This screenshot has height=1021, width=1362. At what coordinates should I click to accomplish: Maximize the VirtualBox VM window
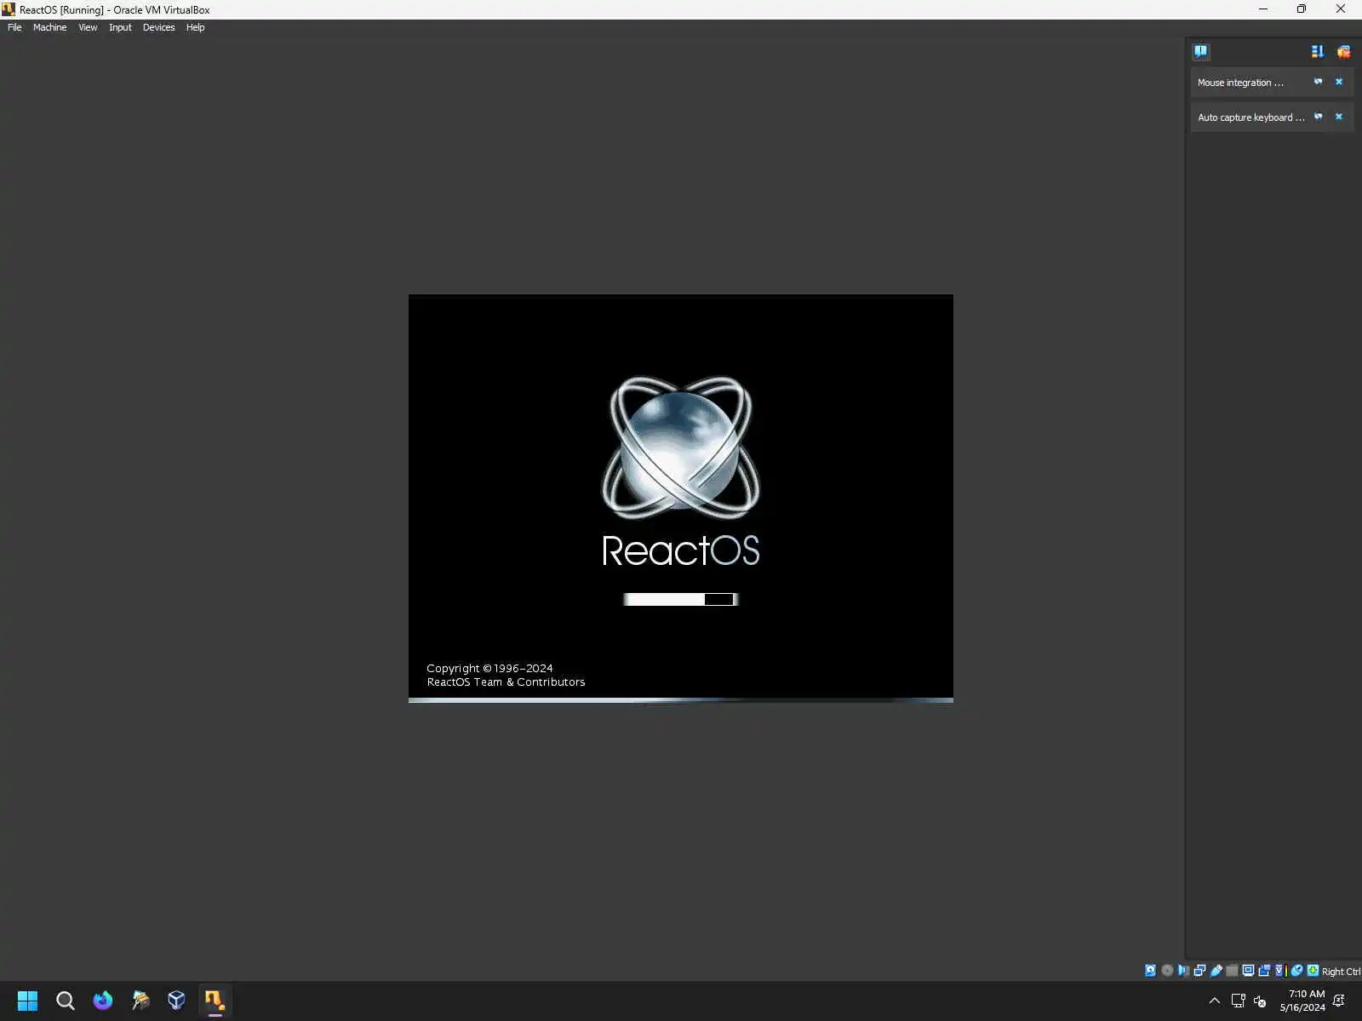[1302, 9]
